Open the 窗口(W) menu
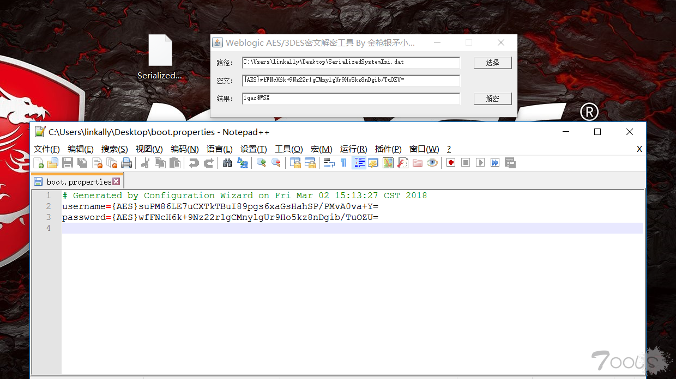The image size is (676, 379). 424,149
